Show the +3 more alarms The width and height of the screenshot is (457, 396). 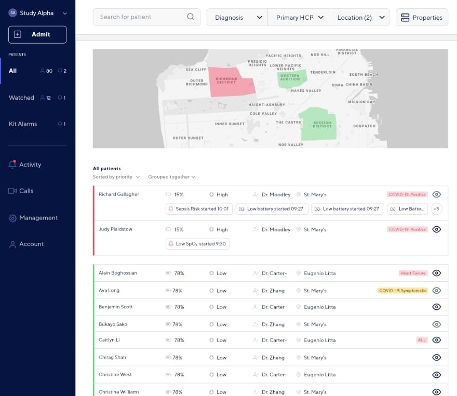coord(436,209)
